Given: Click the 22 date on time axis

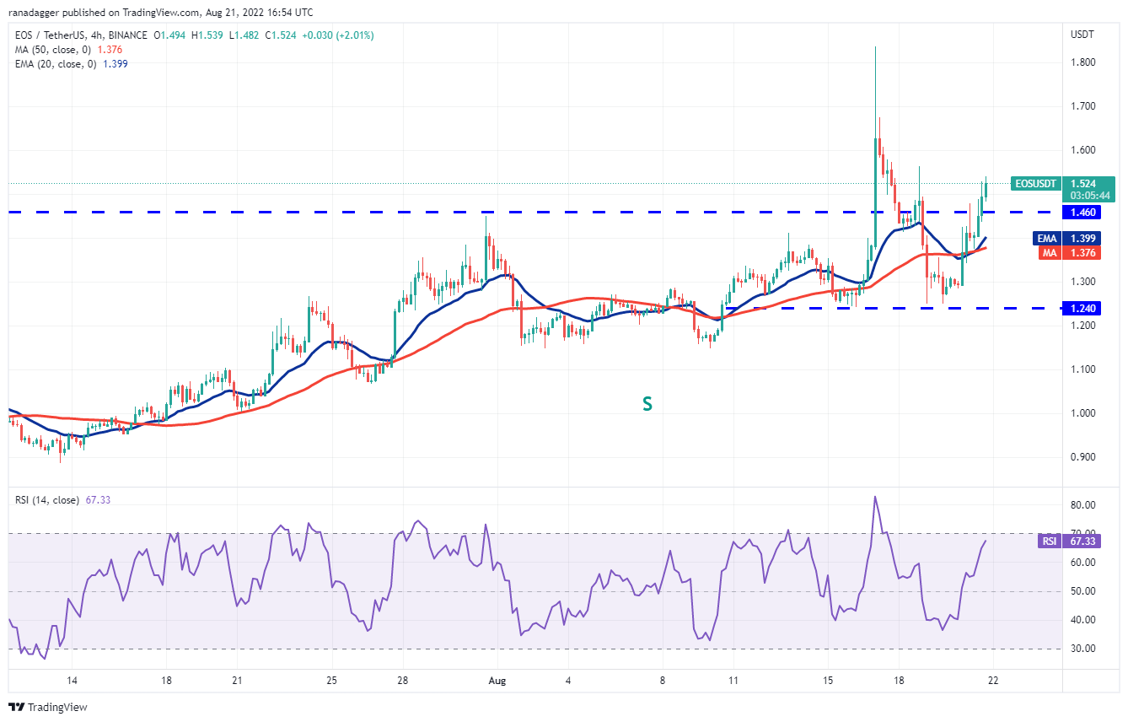Looking at the screenshot, I should point(993,681).
